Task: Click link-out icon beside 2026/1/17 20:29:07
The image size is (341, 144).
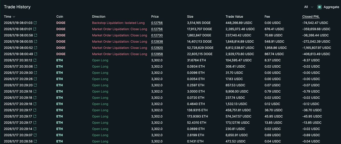Action: click(x=35, y=135)
